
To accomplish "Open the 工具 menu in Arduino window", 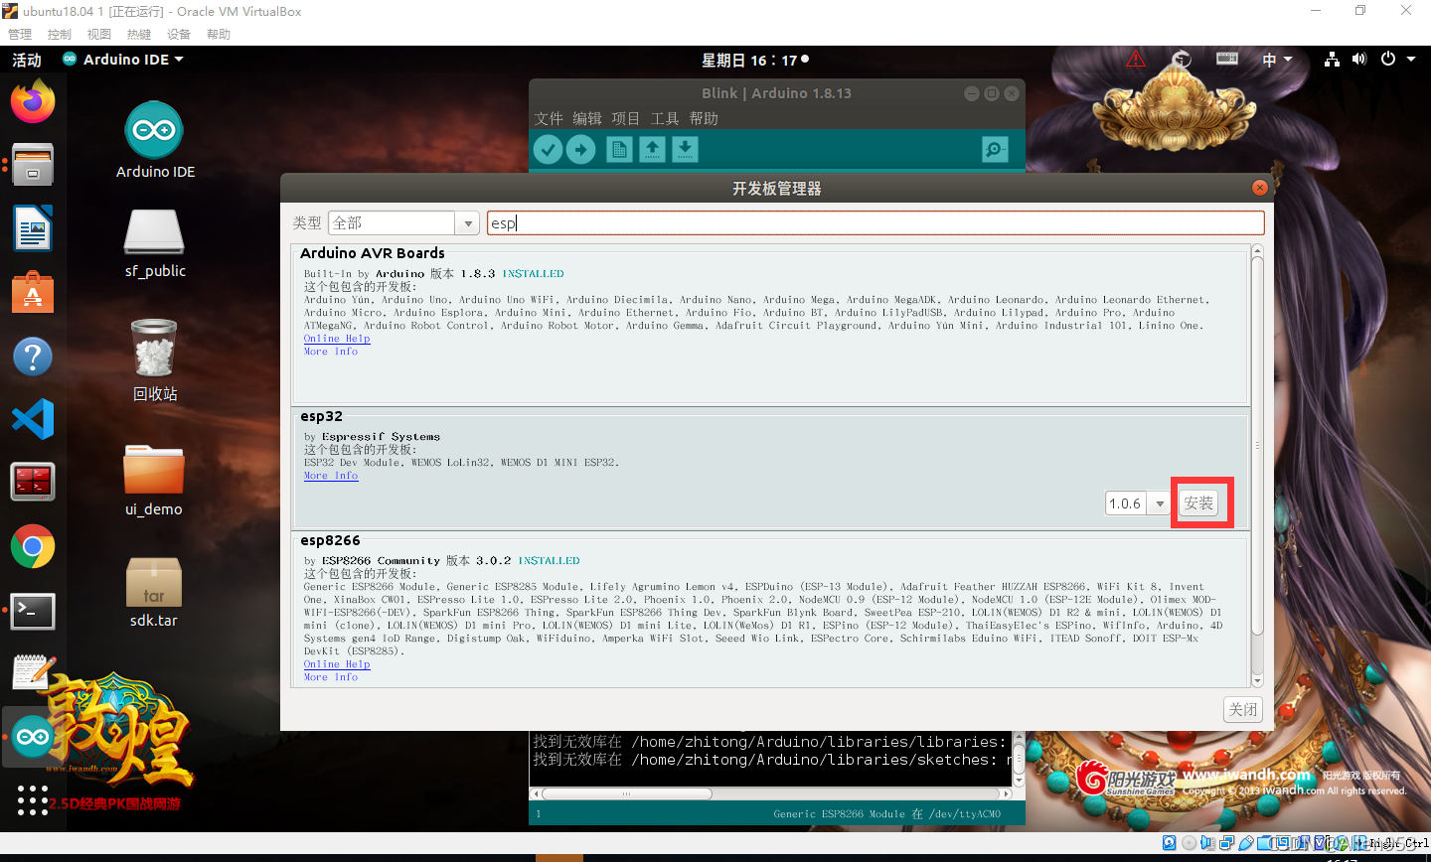I will tap(665, 118).
